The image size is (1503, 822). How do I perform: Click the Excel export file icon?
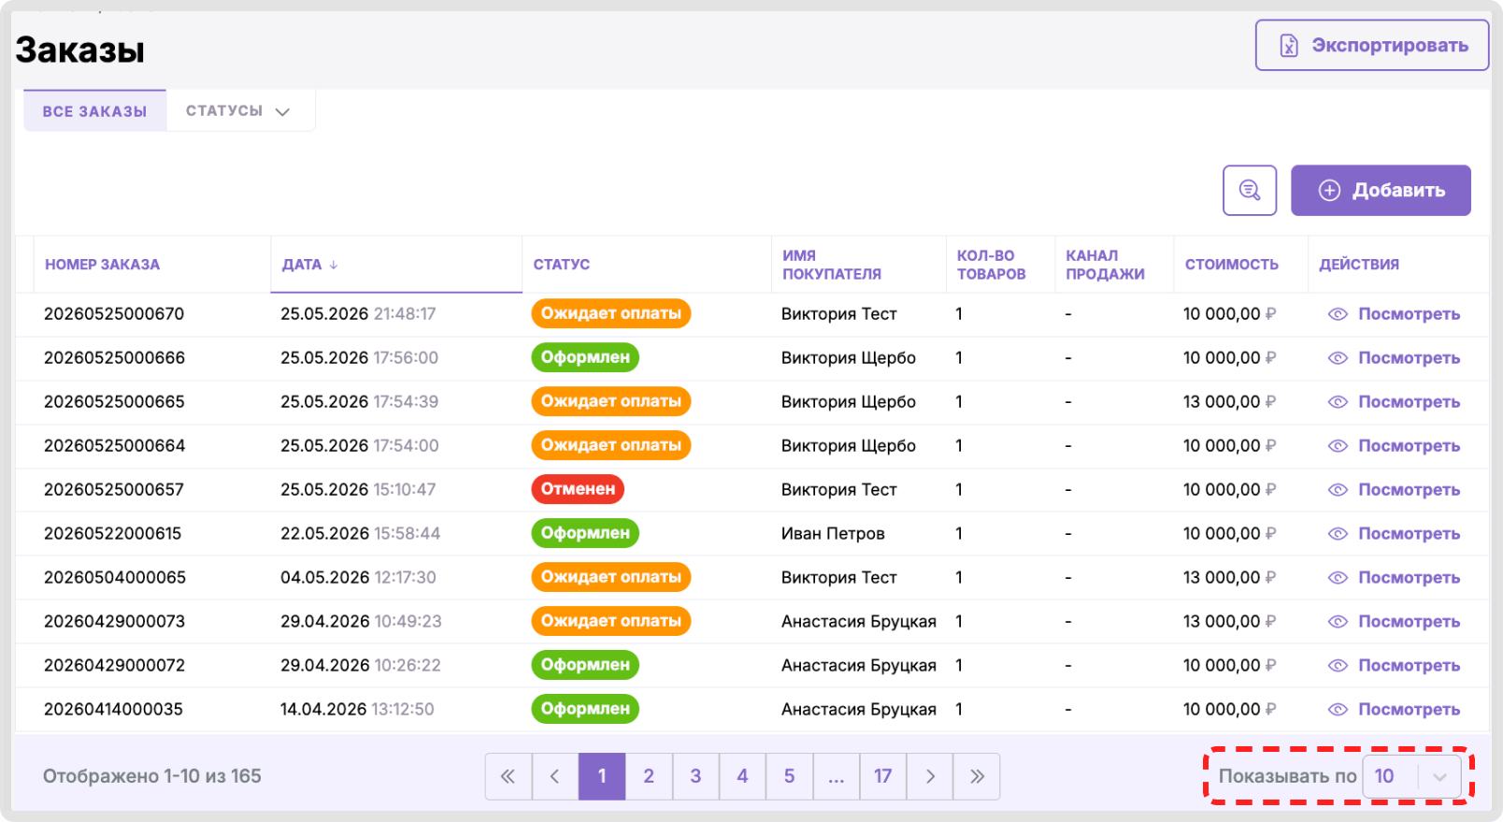(1289, 46)
